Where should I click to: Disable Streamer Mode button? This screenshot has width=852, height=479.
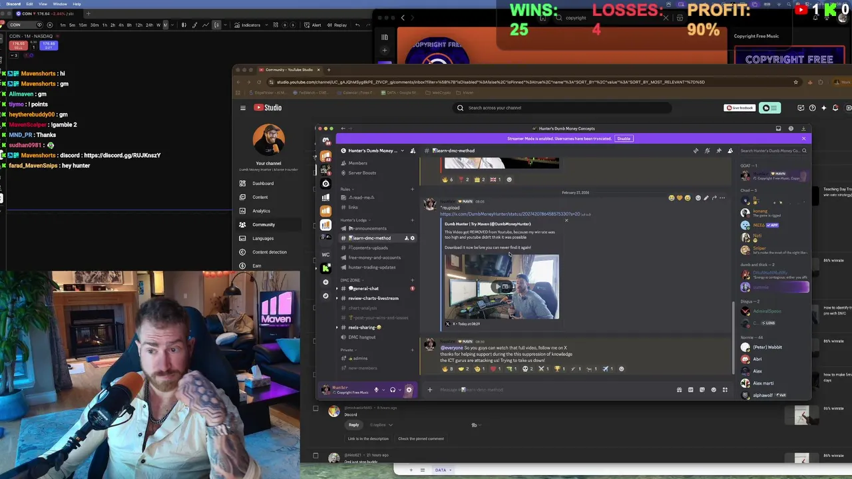[623, 138]
